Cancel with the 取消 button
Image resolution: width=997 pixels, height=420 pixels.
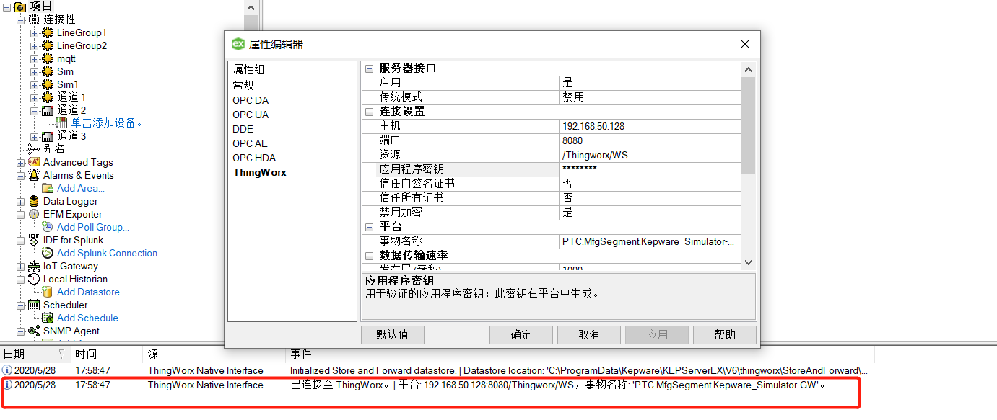point(589,334)
